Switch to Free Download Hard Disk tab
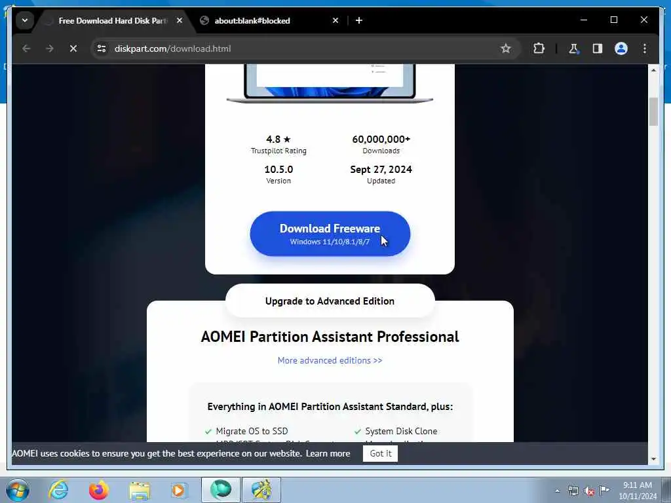The height and width of the screenshot is (503, 671). pyautogui.click(x=113, y=20)
